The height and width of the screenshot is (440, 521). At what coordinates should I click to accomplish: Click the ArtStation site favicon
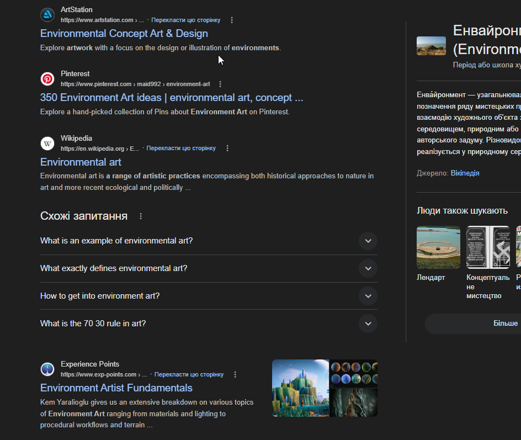pyautogui.click(x=47, y=15)
